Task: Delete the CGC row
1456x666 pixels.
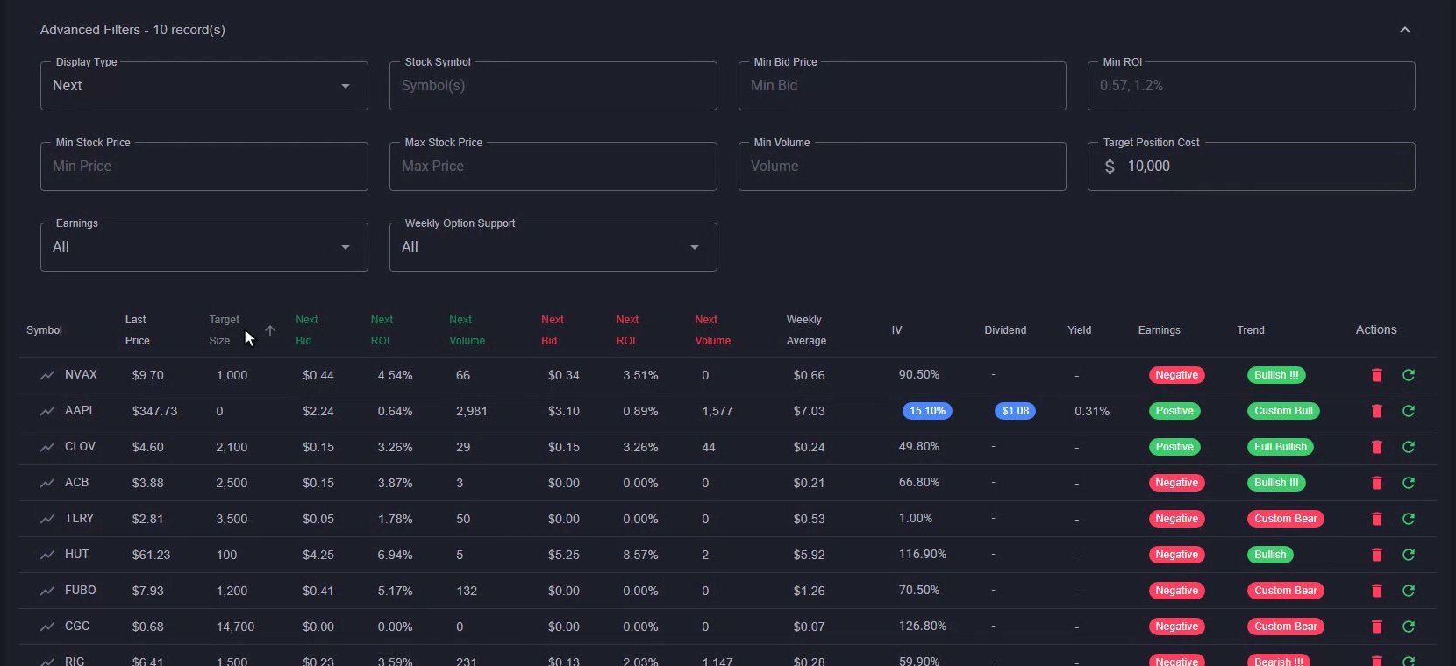Action: coord(1377,627)
